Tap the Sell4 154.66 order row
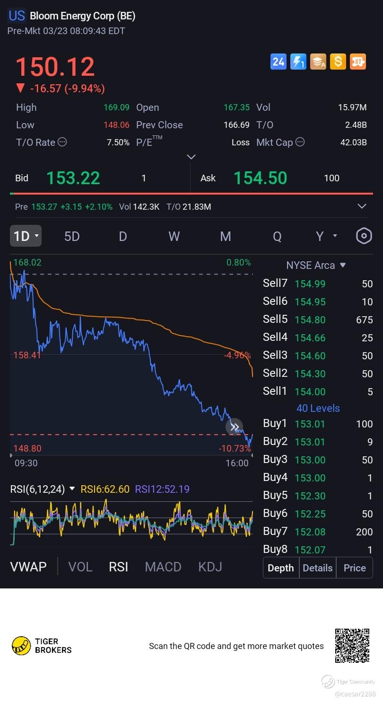The image size is (383, 703). point(318,338)
